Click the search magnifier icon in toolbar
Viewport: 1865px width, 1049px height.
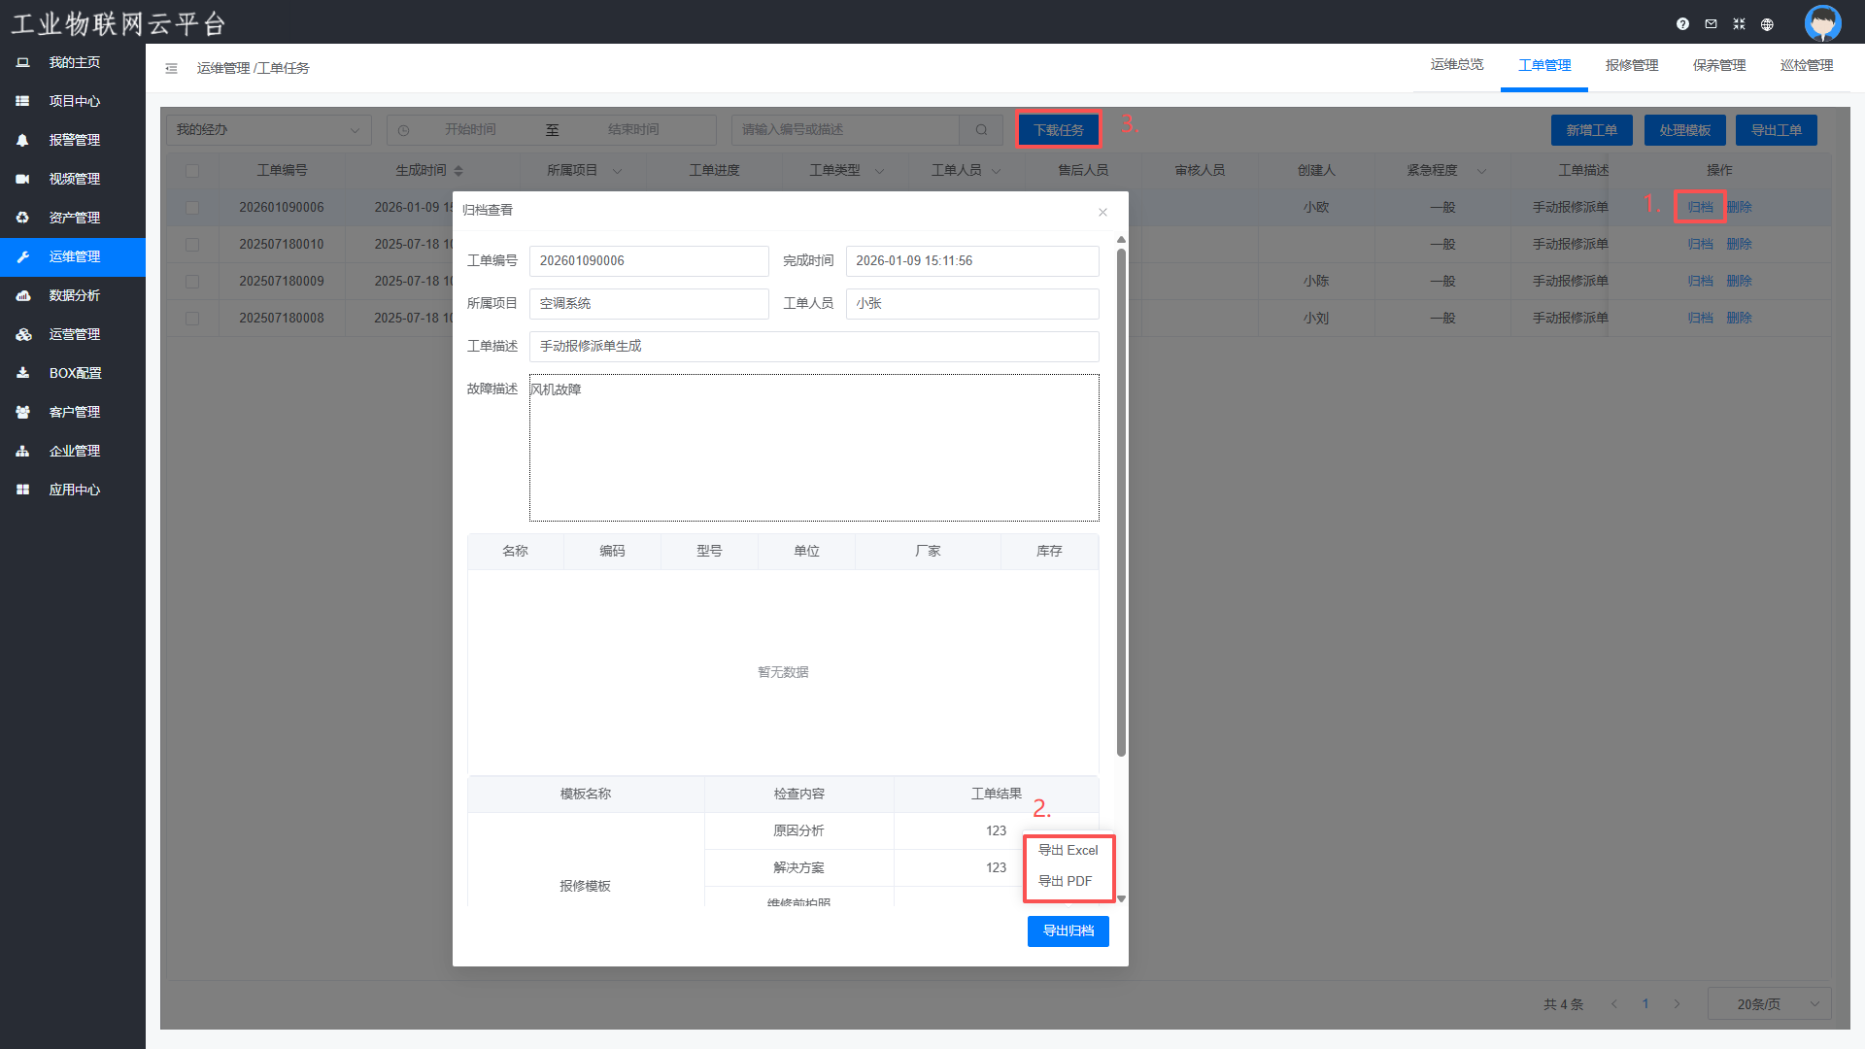(x=981, y=130)
